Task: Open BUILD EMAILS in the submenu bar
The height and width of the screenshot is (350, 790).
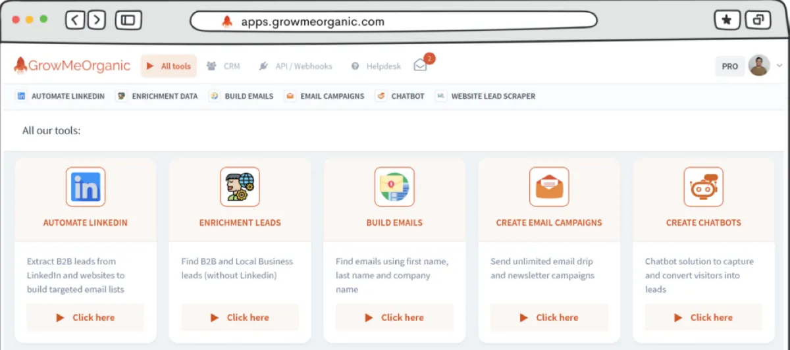Action: pyautogui.click(x=241, y=96)
